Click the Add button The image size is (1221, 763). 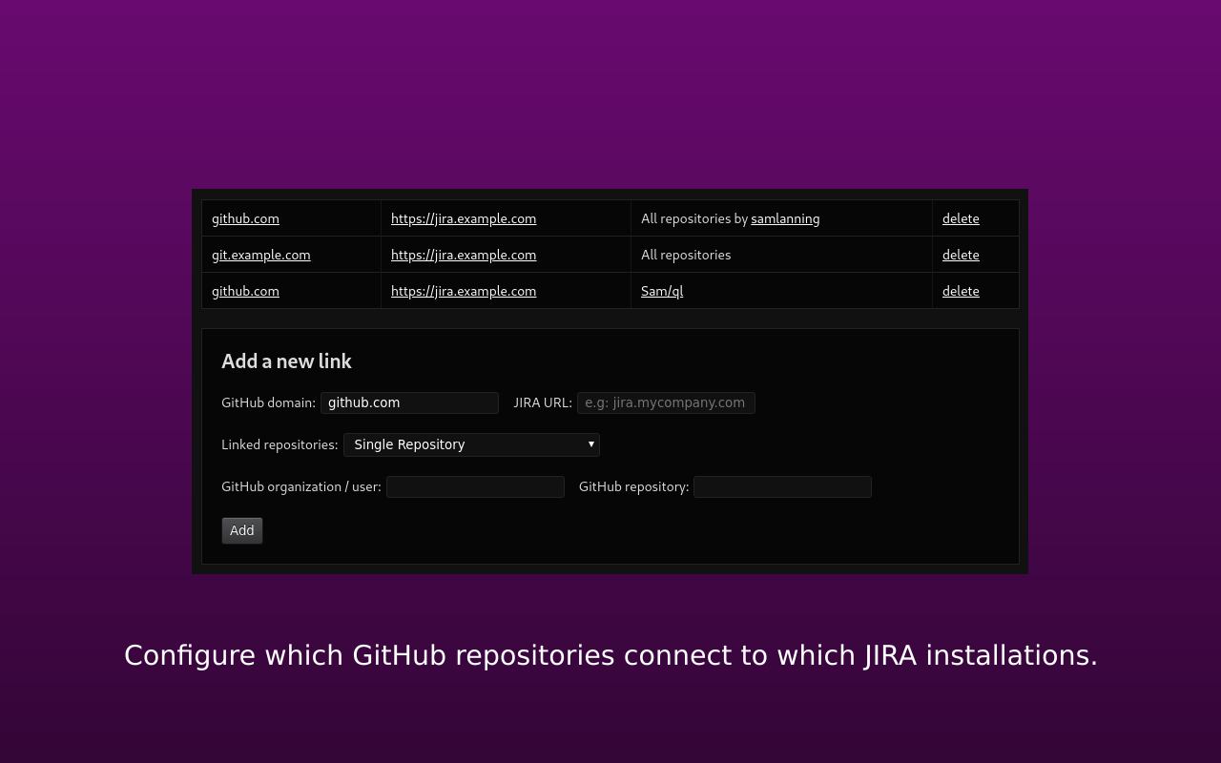tap(242, 530)
